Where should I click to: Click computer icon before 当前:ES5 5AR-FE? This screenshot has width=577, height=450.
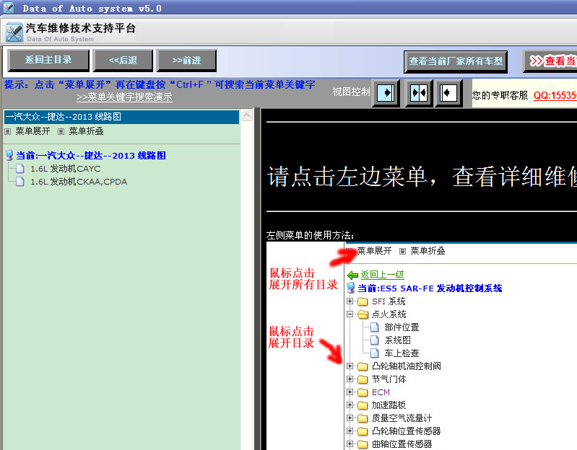tap(351, 288)
